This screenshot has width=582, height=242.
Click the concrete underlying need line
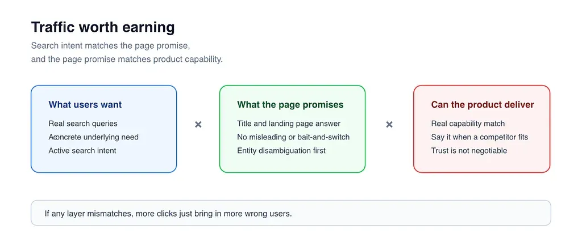pos(94,137)
